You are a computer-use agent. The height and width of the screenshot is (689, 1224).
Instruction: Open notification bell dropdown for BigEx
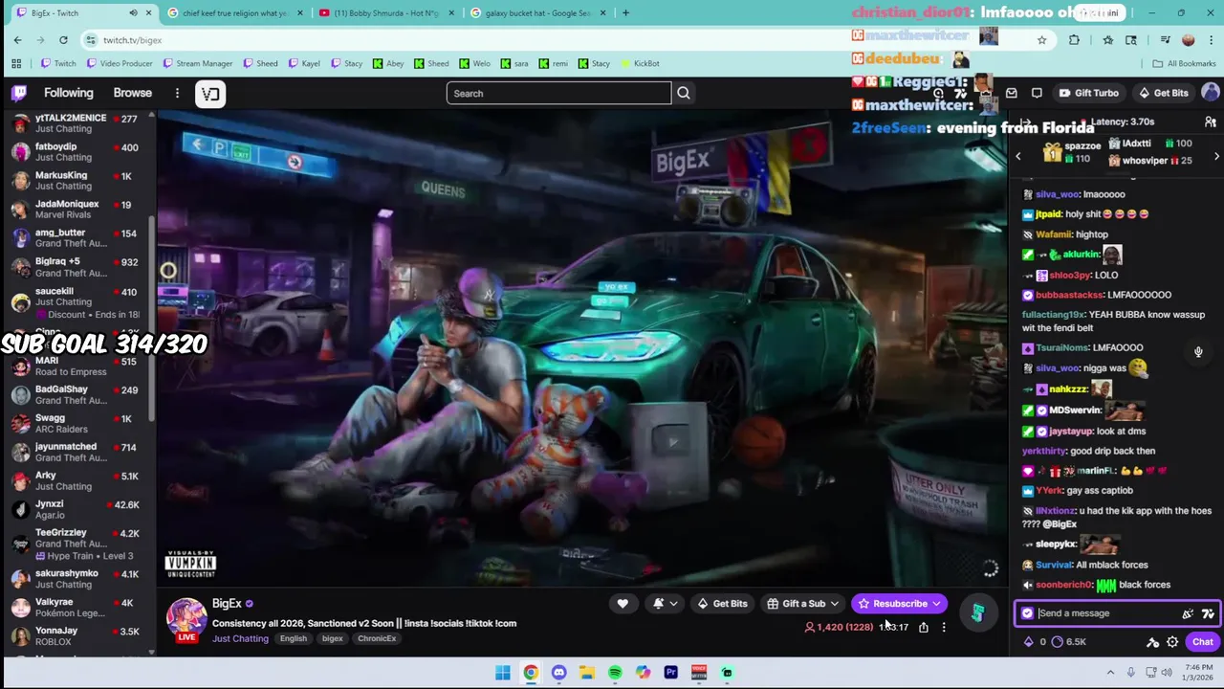pyautogui.click(x=665, y=604)
